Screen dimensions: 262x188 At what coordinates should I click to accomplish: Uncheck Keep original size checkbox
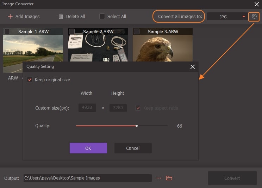[30, 80]
